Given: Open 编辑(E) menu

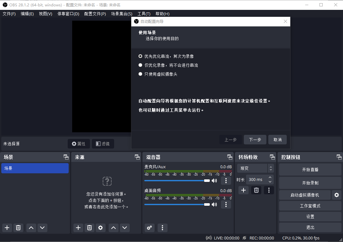Looking at the screenshot, I should point(27,14).
